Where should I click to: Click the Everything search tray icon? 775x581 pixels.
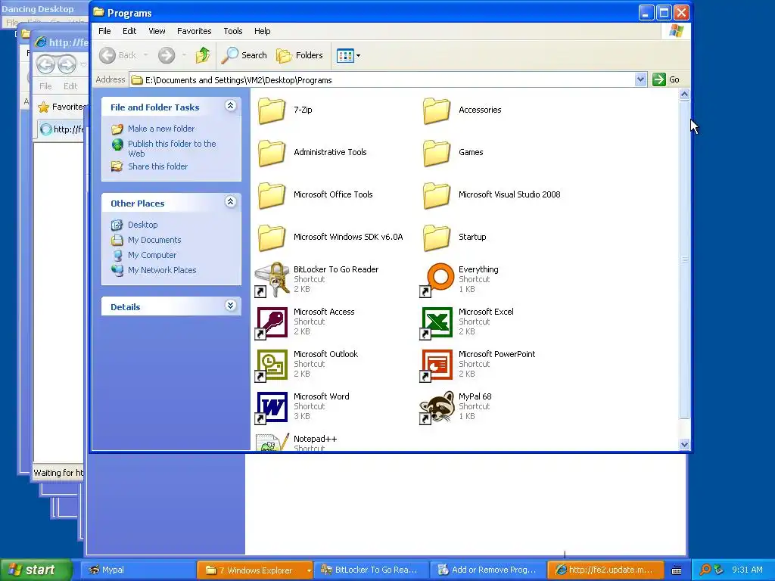pos(705,570)
